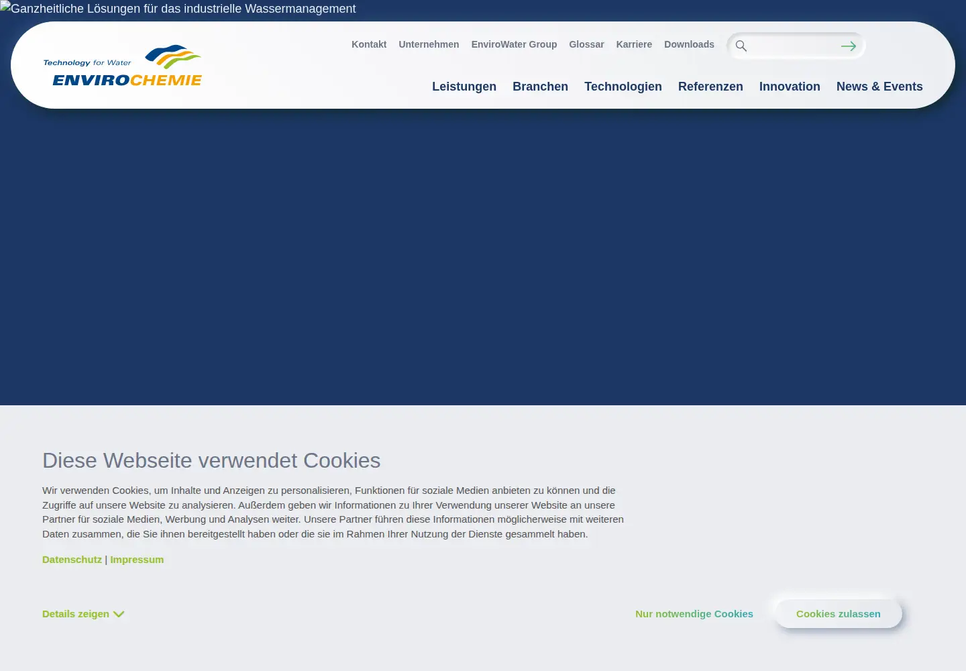This screenshot has height=671, width=966.
Task: Open the Glossar page
Action: 586,44
